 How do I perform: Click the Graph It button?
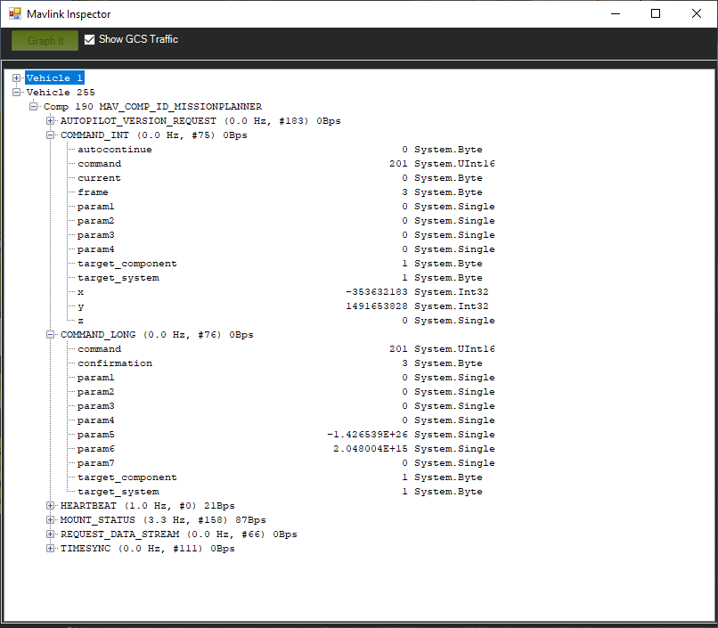point(45,40)
